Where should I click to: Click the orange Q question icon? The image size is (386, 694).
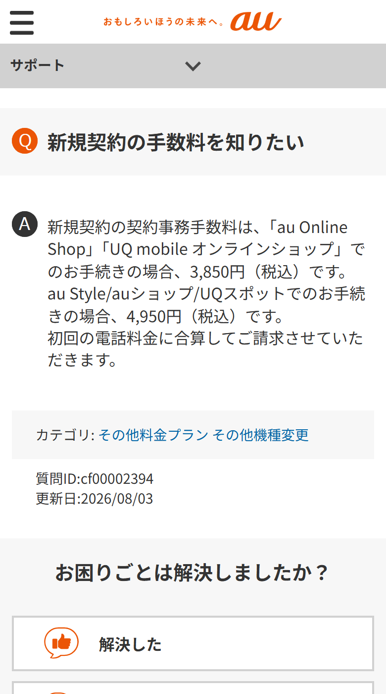[x=25, y=141]
